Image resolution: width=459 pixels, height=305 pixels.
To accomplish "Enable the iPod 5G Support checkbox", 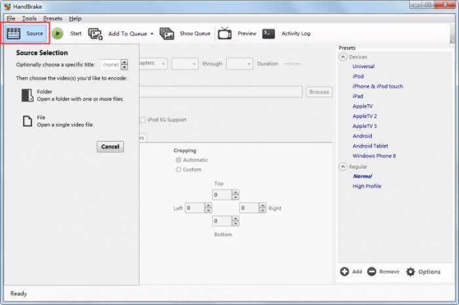I will 143,120.
